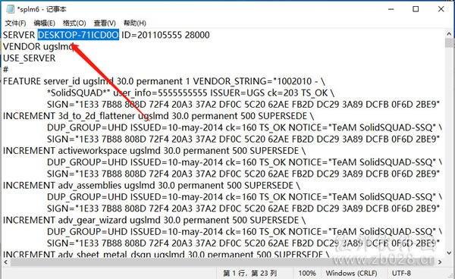
Task: Open the 格式(O) menu
Action: click(x=74, y=23)
